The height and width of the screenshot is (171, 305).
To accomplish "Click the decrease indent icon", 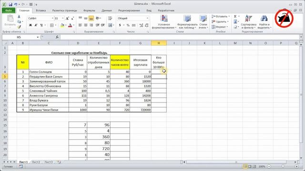I will point(97,25).
